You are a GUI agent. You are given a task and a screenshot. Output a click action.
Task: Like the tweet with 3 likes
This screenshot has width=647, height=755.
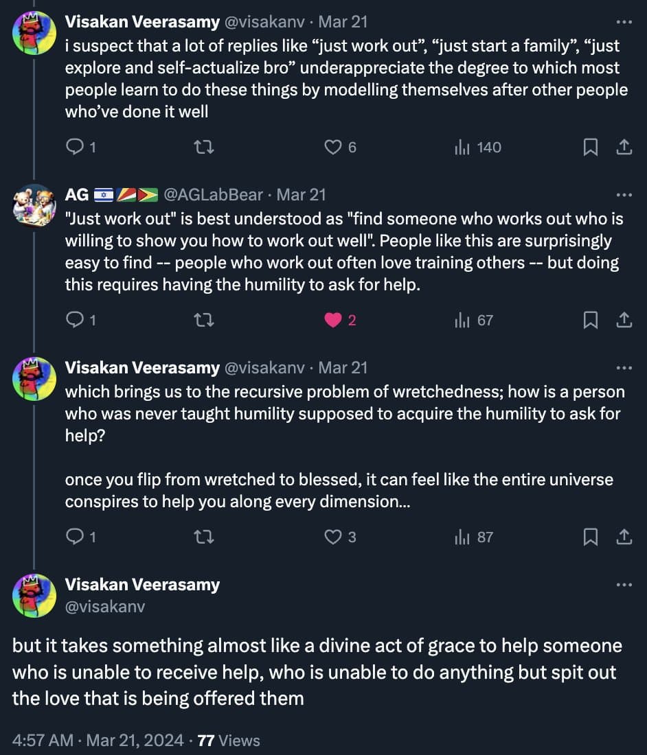(x=333, y=537)
